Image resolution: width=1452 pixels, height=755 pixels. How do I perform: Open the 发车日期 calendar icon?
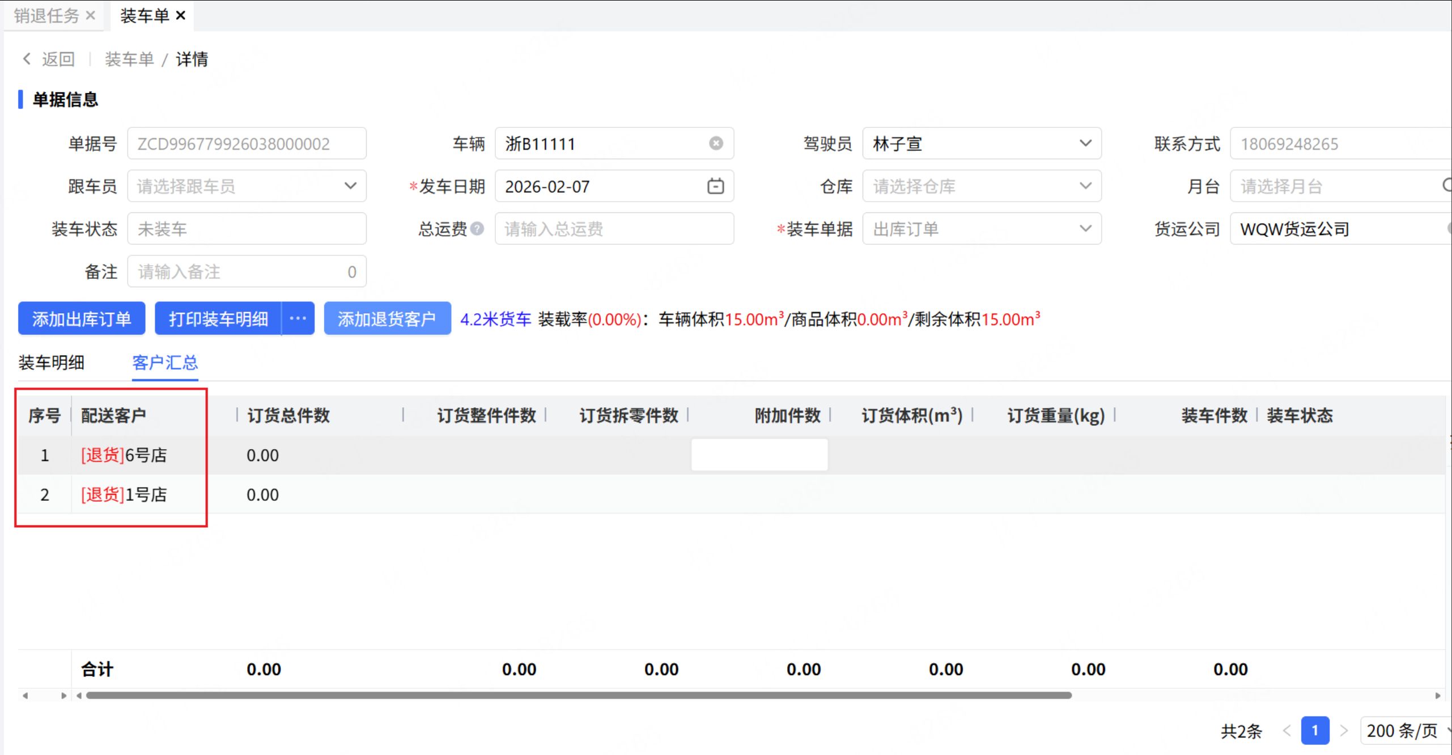715,186
